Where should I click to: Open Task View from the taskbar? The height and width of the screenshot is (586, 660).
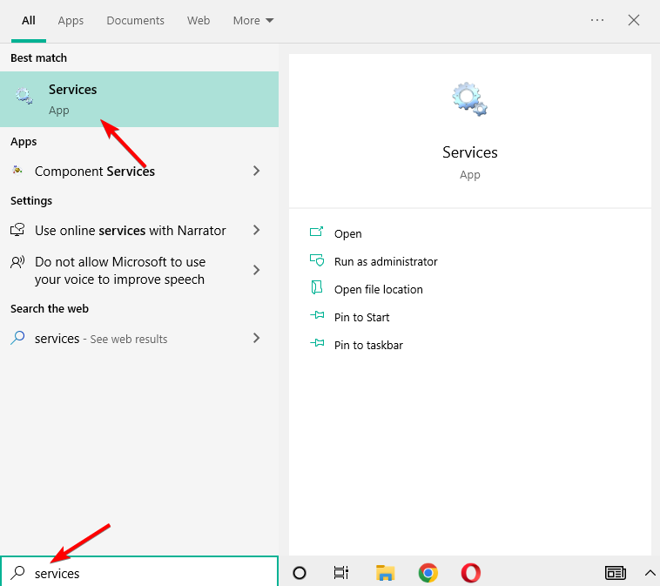pyautogui.click(x=341, y=573)
